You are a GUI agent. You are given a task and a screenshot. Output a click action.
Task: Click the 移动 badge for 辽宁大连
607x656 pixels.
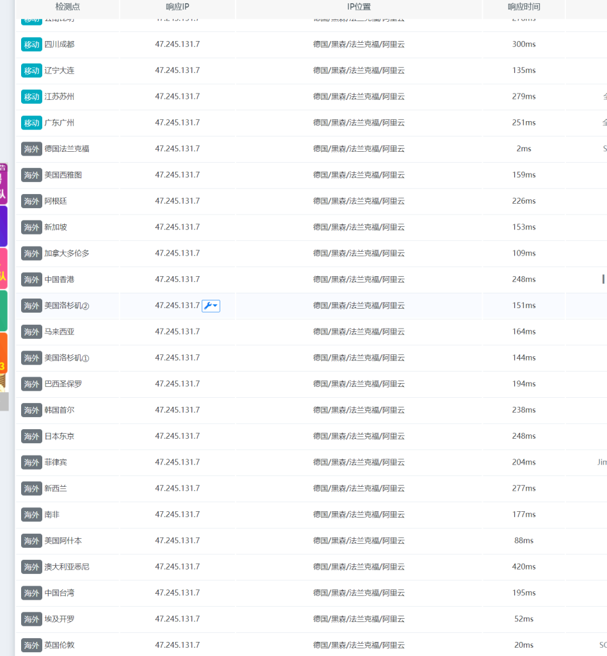tap(31, 70)
